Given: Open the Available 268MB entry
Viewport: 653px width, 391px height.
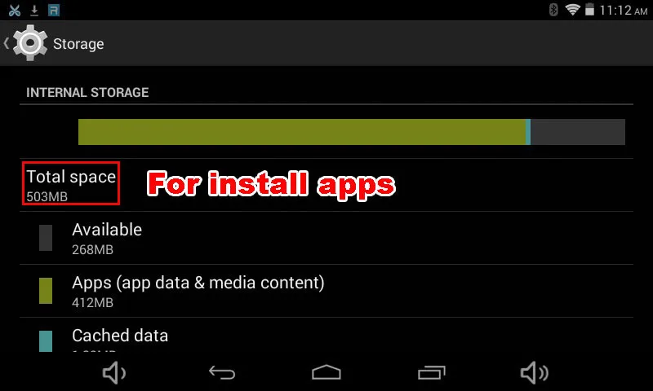Looking at the screenshot, I should (x=326, y=238).
